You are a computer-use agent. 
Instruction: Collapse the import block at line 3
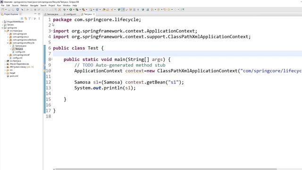52,31
